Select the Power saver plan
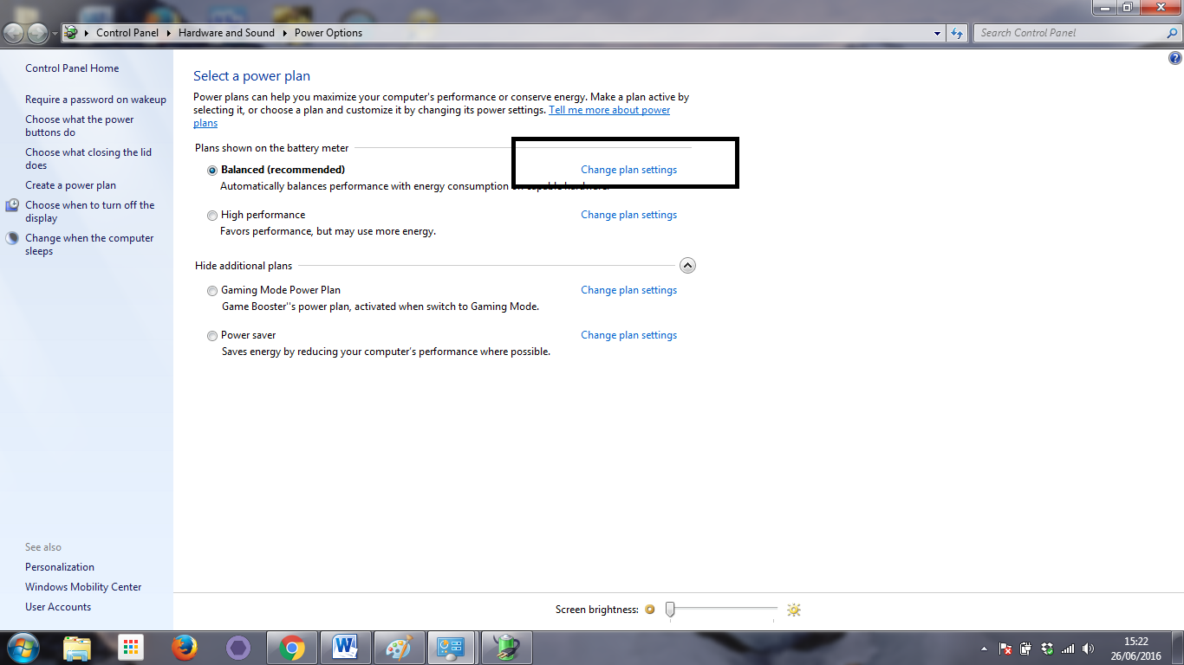 (x=212, y=336)
